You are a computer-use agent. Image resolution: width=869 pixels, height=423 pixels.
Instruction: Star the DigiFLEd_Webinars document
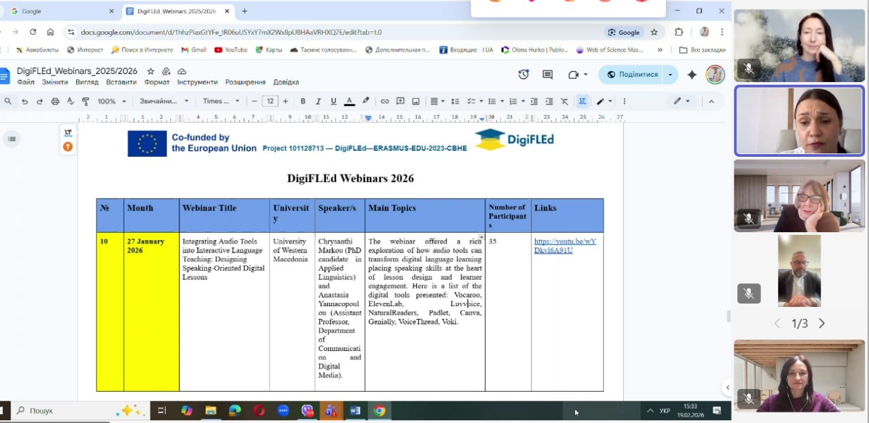pyautogui.click(x=151, y=71)
